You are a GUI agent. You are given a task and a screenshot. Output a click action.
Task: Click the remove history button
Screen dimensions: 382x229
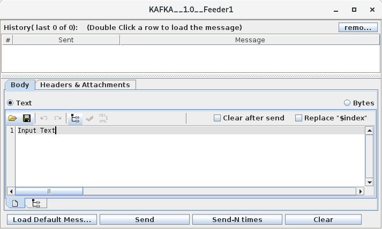(358, 27)
